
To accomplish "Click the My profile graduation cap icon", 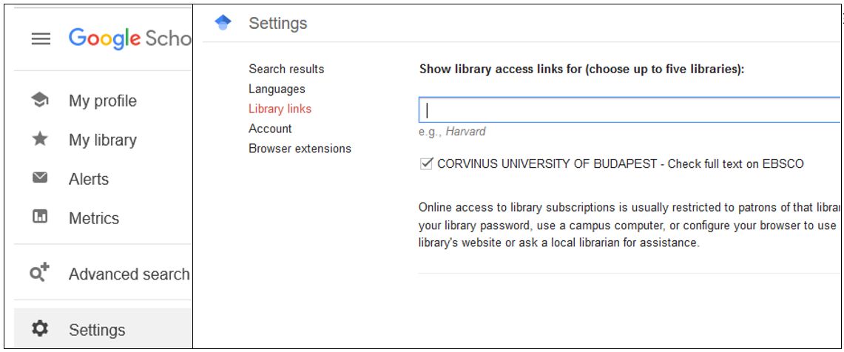I will pos(40,100).
